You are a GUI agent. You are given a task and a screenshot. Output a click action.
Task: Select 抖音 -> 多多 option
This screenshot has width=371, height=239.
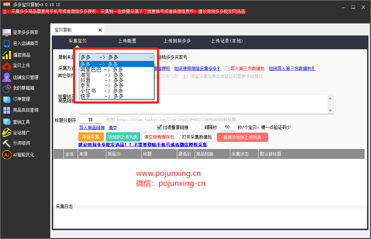click(117, 80)
